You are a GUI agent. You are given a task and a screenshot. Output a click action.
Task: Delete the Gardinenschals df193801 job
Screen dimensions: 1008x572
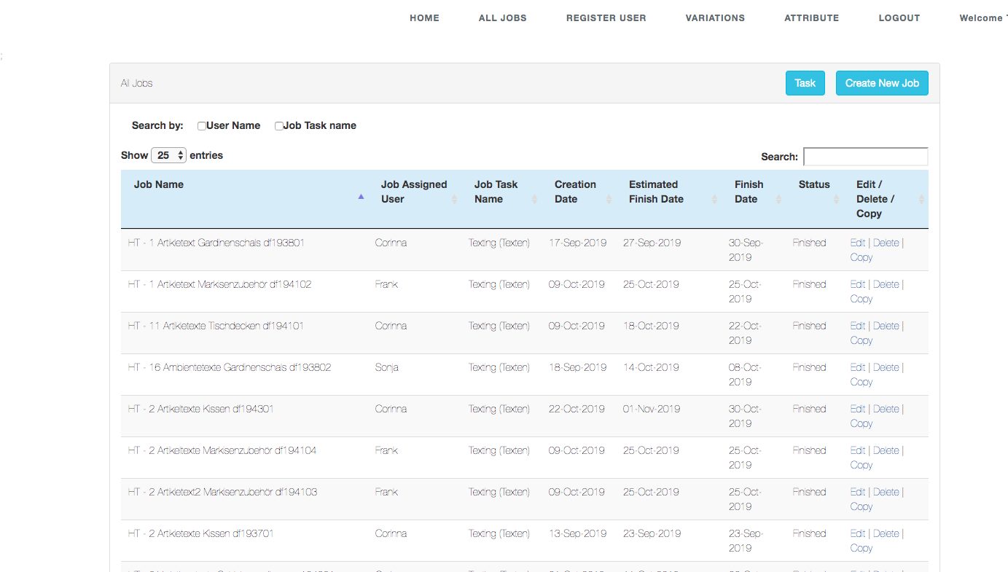click(886, 243)
